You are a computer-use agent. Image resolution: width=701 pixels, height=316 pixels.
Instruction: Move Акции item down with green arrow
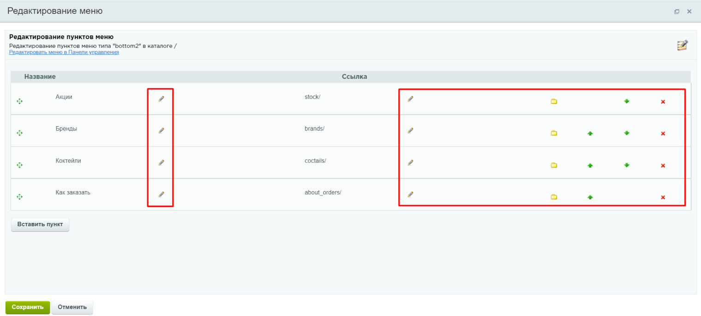coord(626,101)
